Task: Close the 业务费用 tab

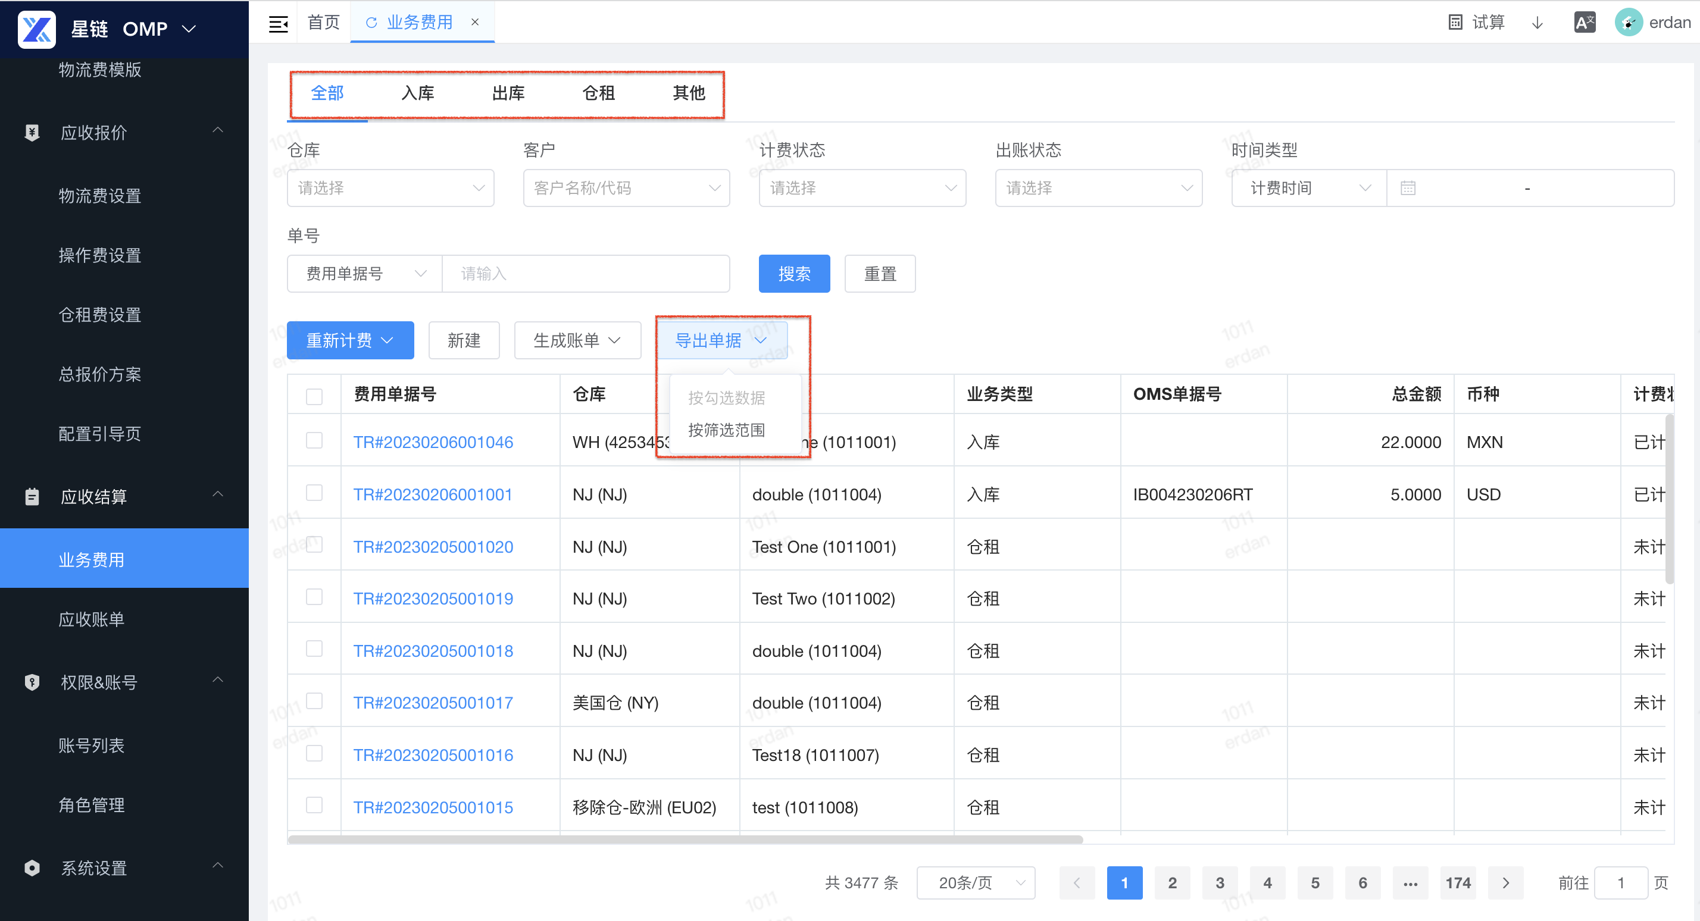Action: coord(474,23)
